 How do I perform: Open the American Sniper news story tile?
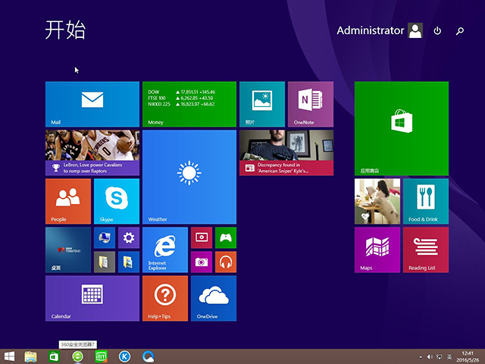pos(286,152)
